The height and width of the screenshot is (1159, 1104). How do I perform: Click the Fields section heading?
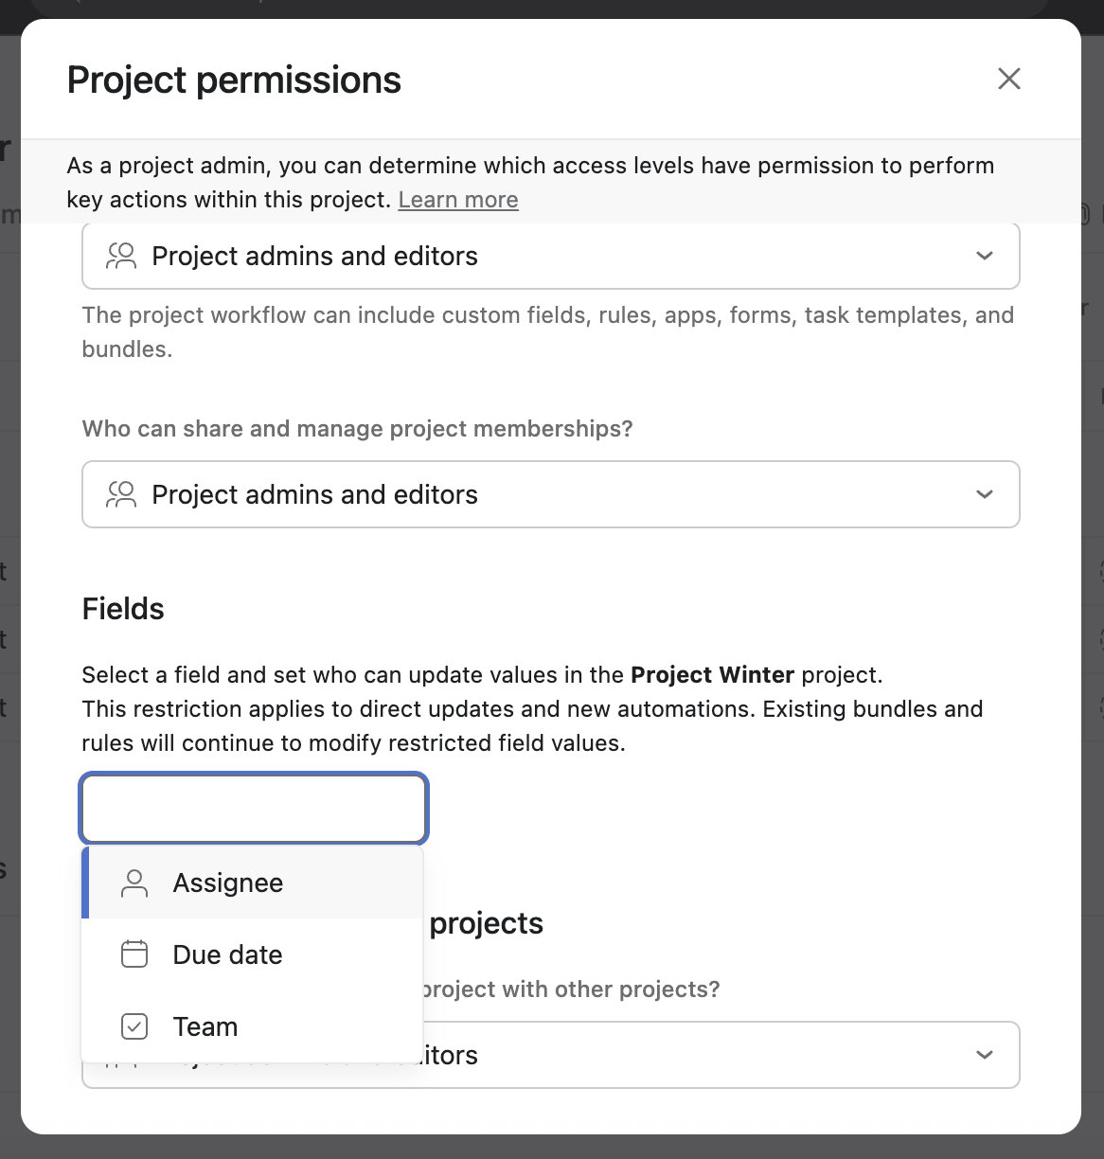tap(123, 609)
